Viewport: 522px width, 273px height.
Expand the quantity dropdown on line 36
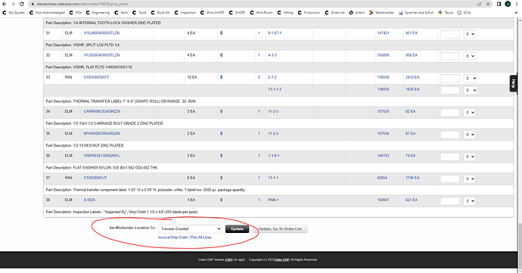tap(469, 157)
